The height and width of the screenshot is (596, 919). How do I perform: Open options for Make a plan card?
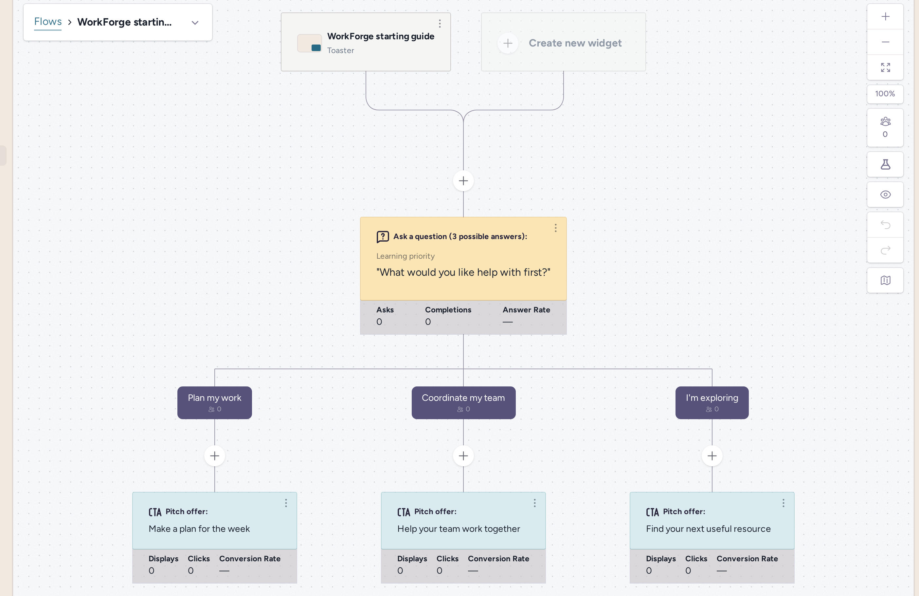coord(286,503)
